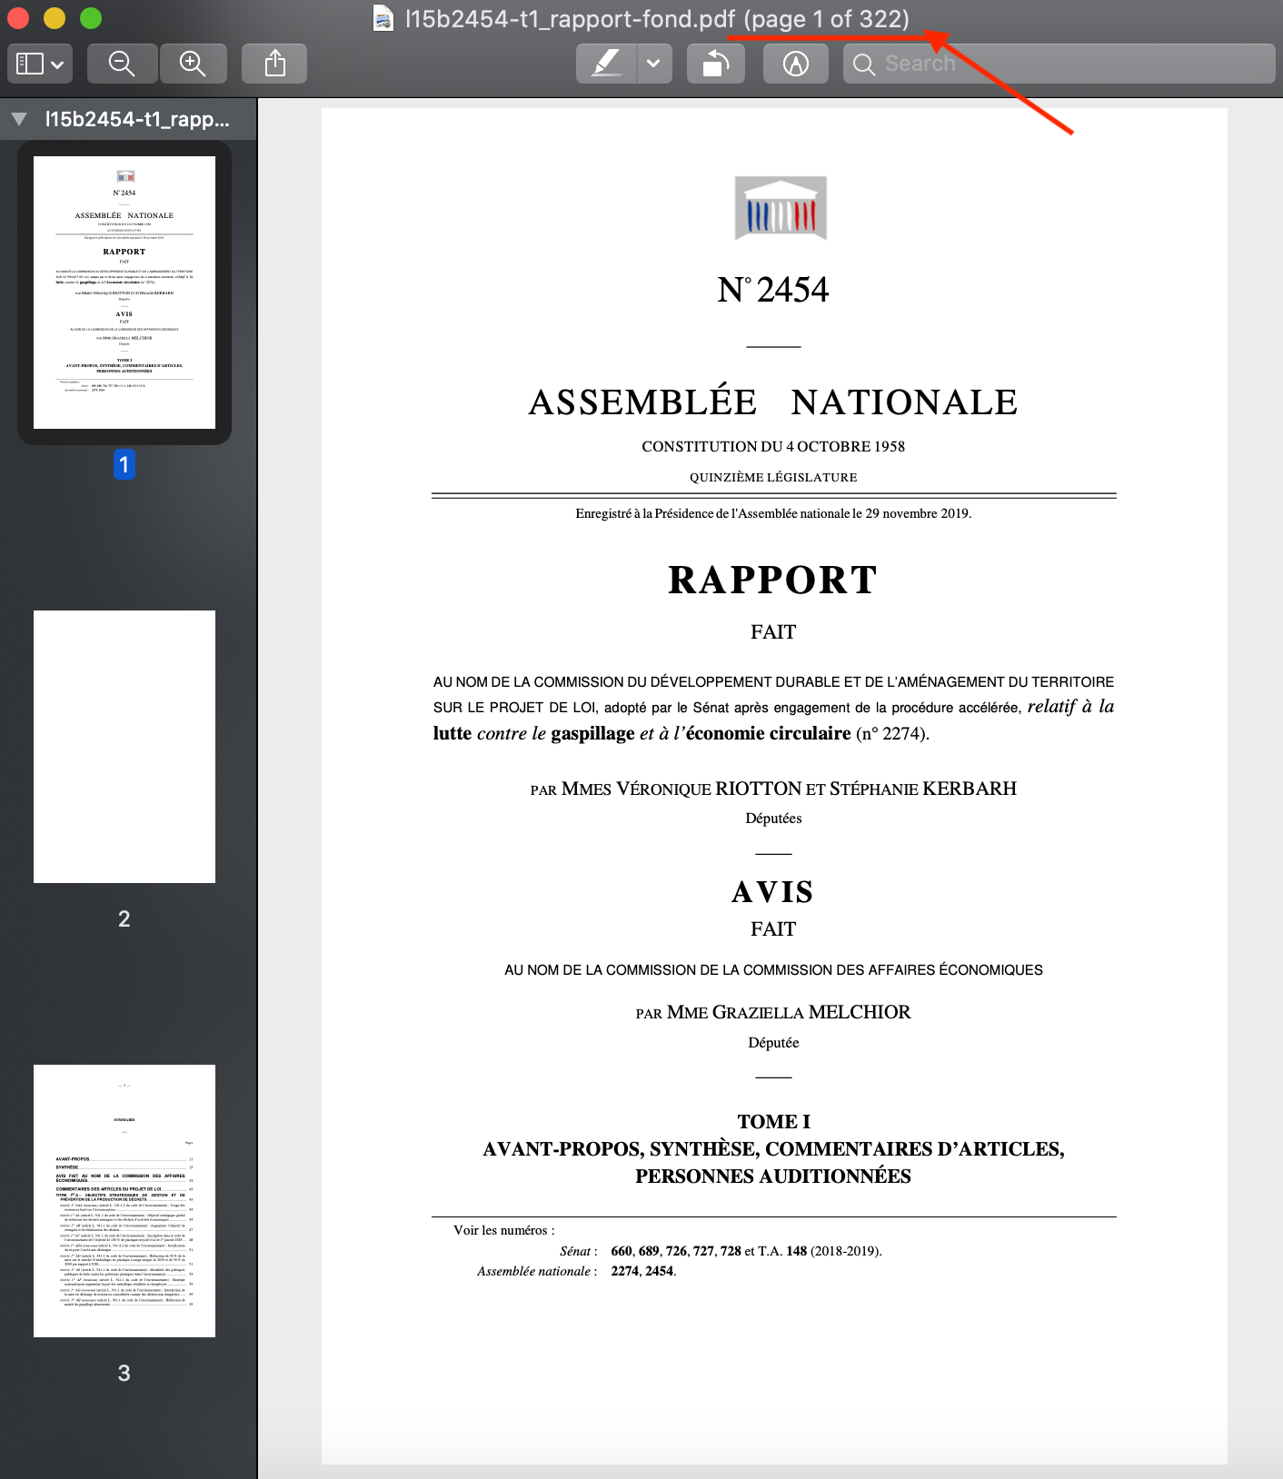Expand the highlight color dropdown arrow
Screen dimensions: 1283x1479
click(653, 64)
